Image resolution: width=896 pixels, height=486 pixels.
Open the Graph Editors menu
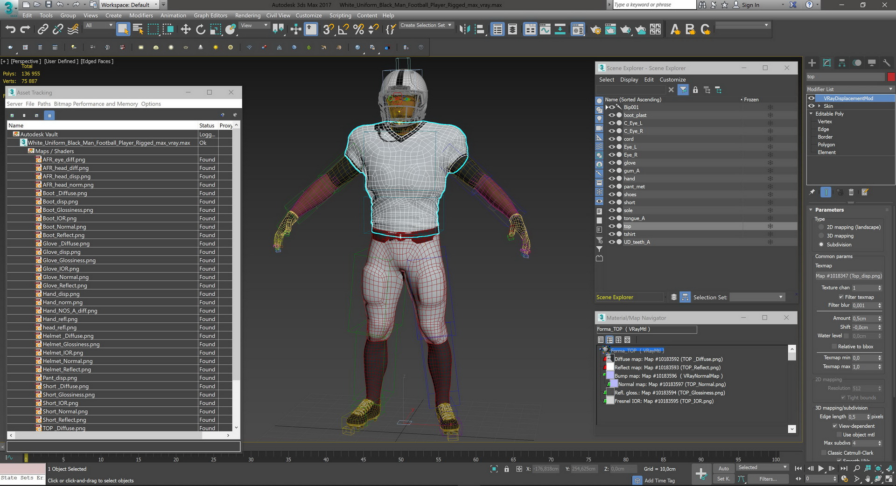(x=210, y=15)
